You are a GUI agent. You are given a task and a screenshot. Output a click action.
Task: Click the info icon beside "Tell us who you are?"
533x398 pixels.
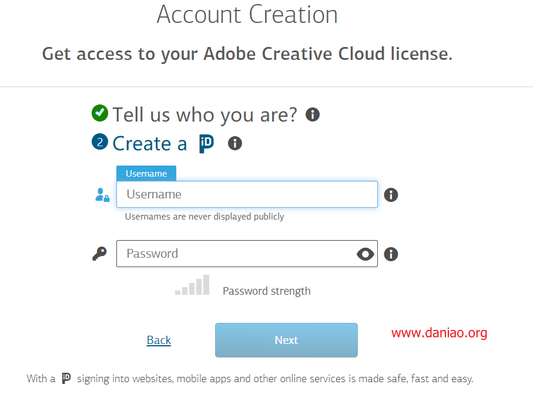click(x=313, y=114)
